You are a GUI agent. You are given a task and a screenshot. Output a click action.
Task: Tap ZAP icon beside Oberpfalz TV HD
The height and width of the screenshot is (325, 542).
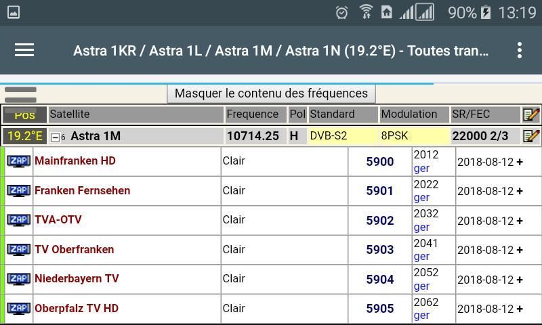pyautogui.click(x=19, y=308)
